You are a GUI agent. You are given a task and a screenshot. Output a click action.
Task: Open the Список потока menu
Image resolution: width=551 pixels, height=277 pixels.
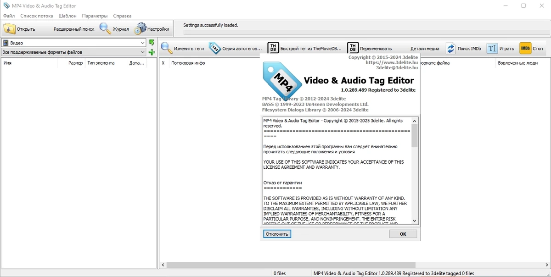pos(37,16)
